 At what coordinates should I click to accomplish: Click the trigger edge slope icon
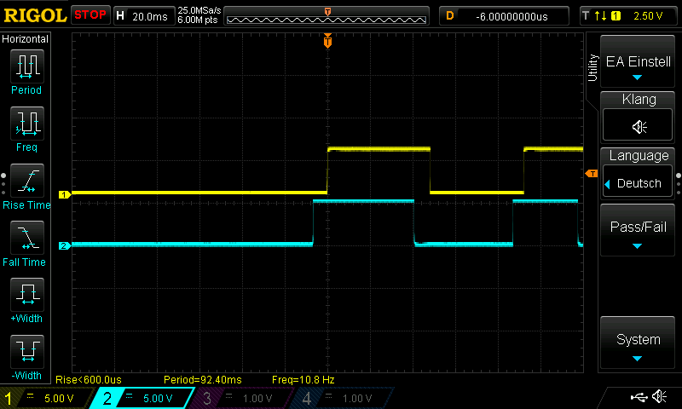coord(600,16)
